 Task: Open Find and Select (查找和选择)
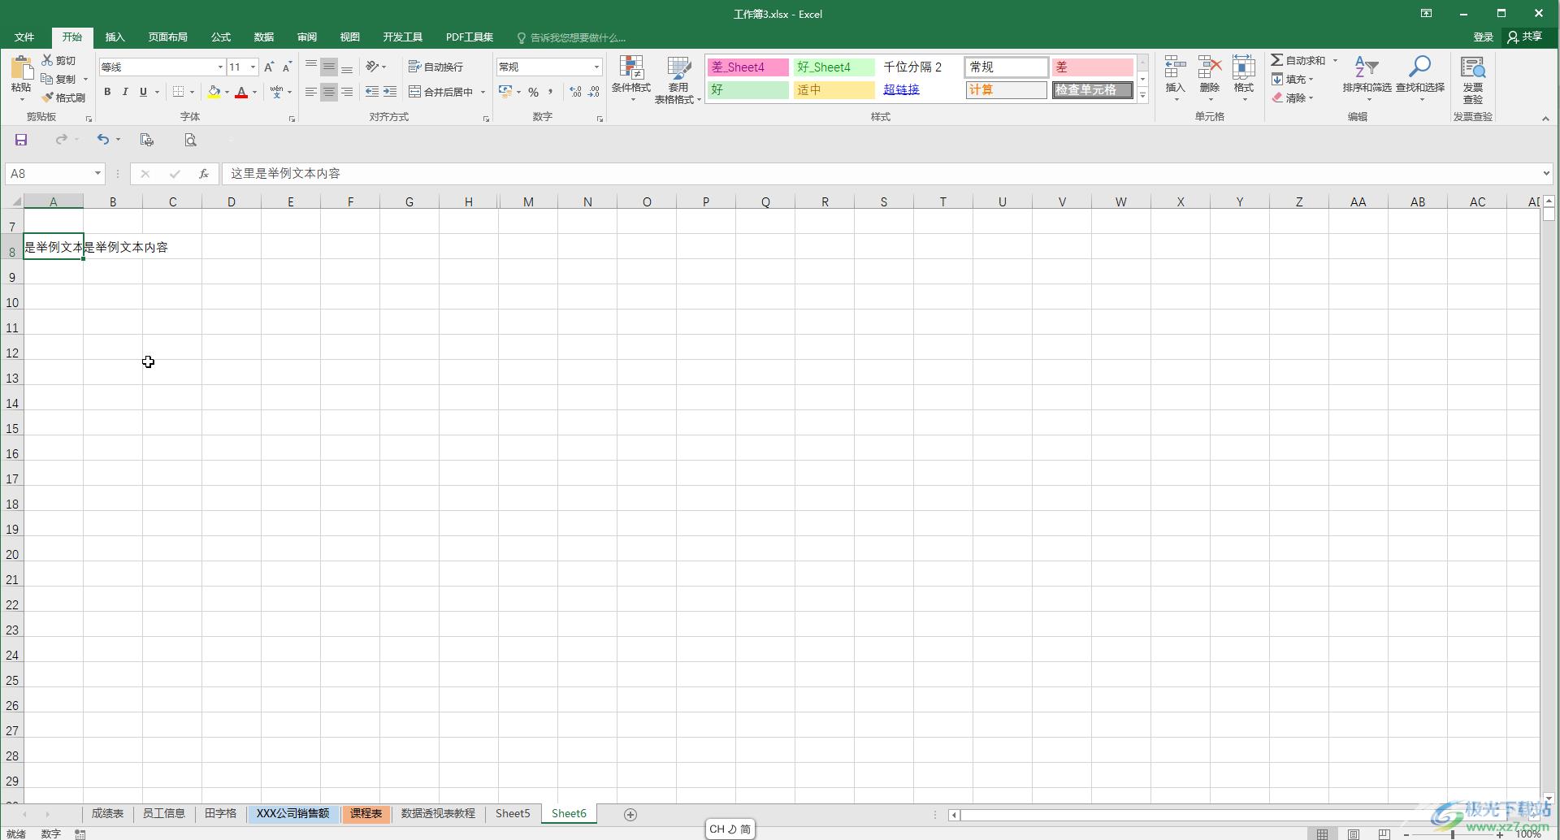1420,79
